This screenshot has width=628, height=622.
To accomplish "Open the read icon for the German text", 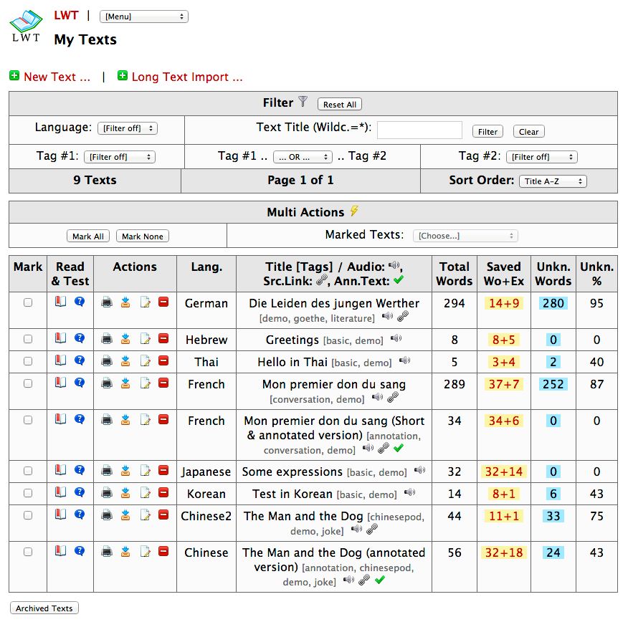I will tap(61, 302).
